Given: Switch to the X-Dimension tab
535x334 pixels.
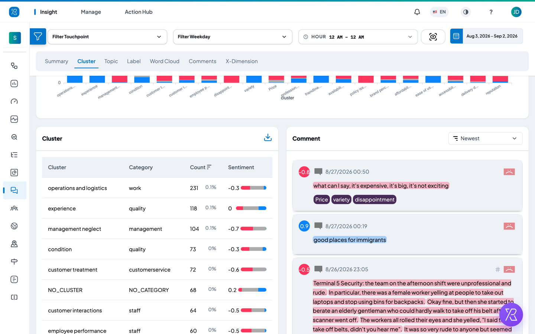Looking at the screenshot, I should click(x=241, y=61).
